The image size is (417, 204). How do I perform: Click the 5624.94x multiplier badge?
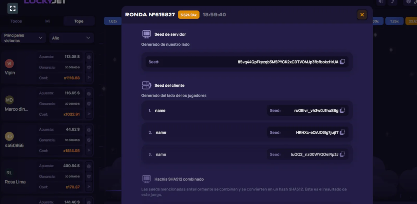pos(188,15)
